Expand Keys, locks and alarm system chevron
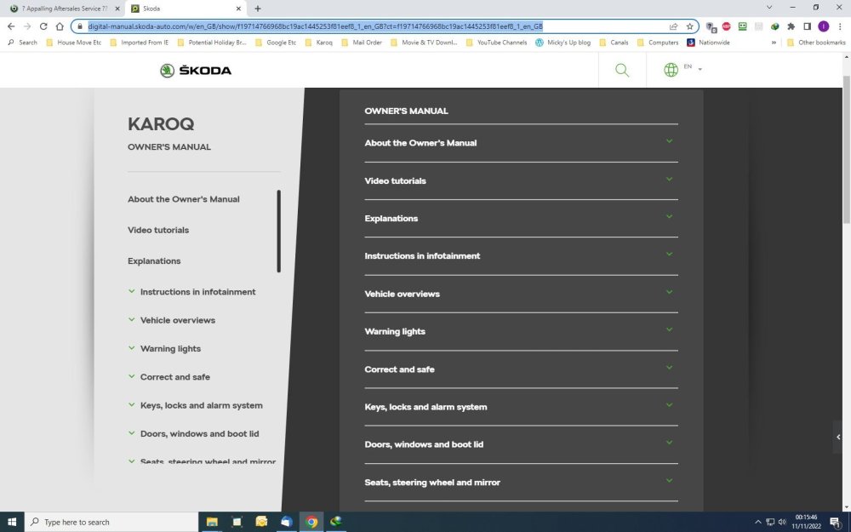Screen dimensions: 851x532 click(669, 405)
